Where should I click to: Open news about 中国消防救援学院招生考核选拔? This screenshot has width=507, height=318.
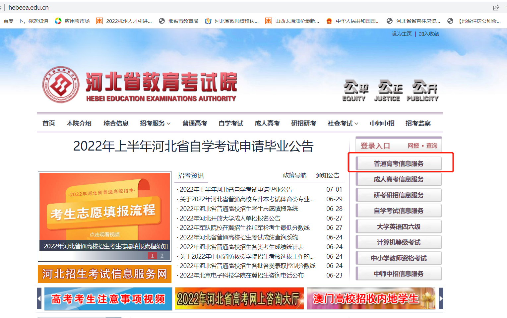(247, 257)
